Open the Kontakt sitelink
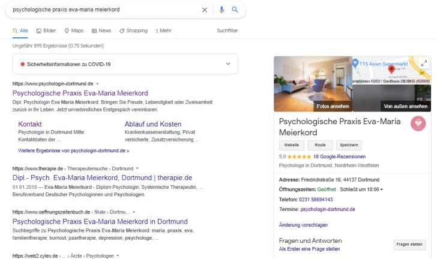The height and width of the screenshot is (259, 437). coord(30,124)
